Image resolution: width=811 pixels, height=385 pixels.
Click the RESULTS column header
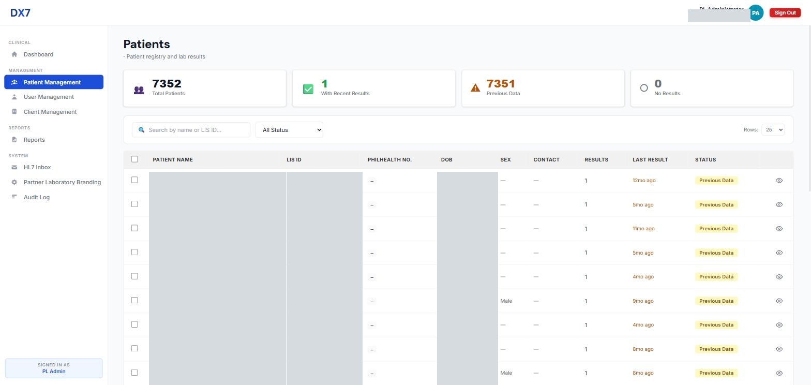[596, 159]
